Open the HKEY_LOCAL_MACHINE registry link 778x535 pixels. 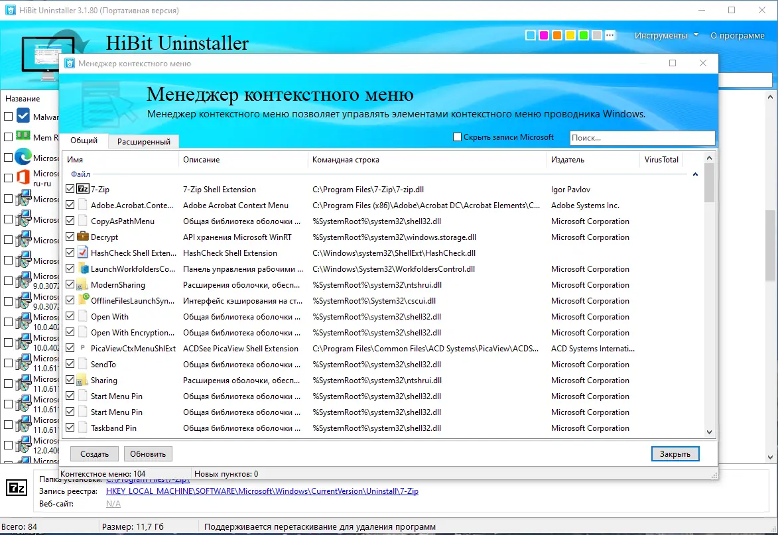point(262,491)
